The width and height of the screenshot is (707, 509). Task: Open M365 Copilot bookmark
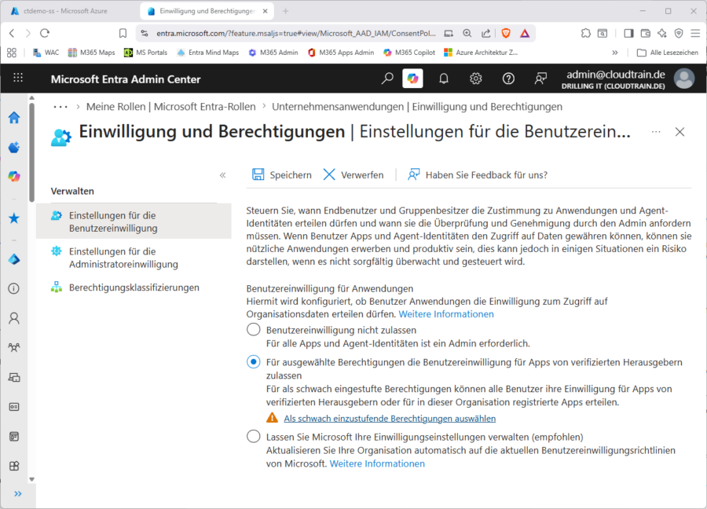coord(409,53)
